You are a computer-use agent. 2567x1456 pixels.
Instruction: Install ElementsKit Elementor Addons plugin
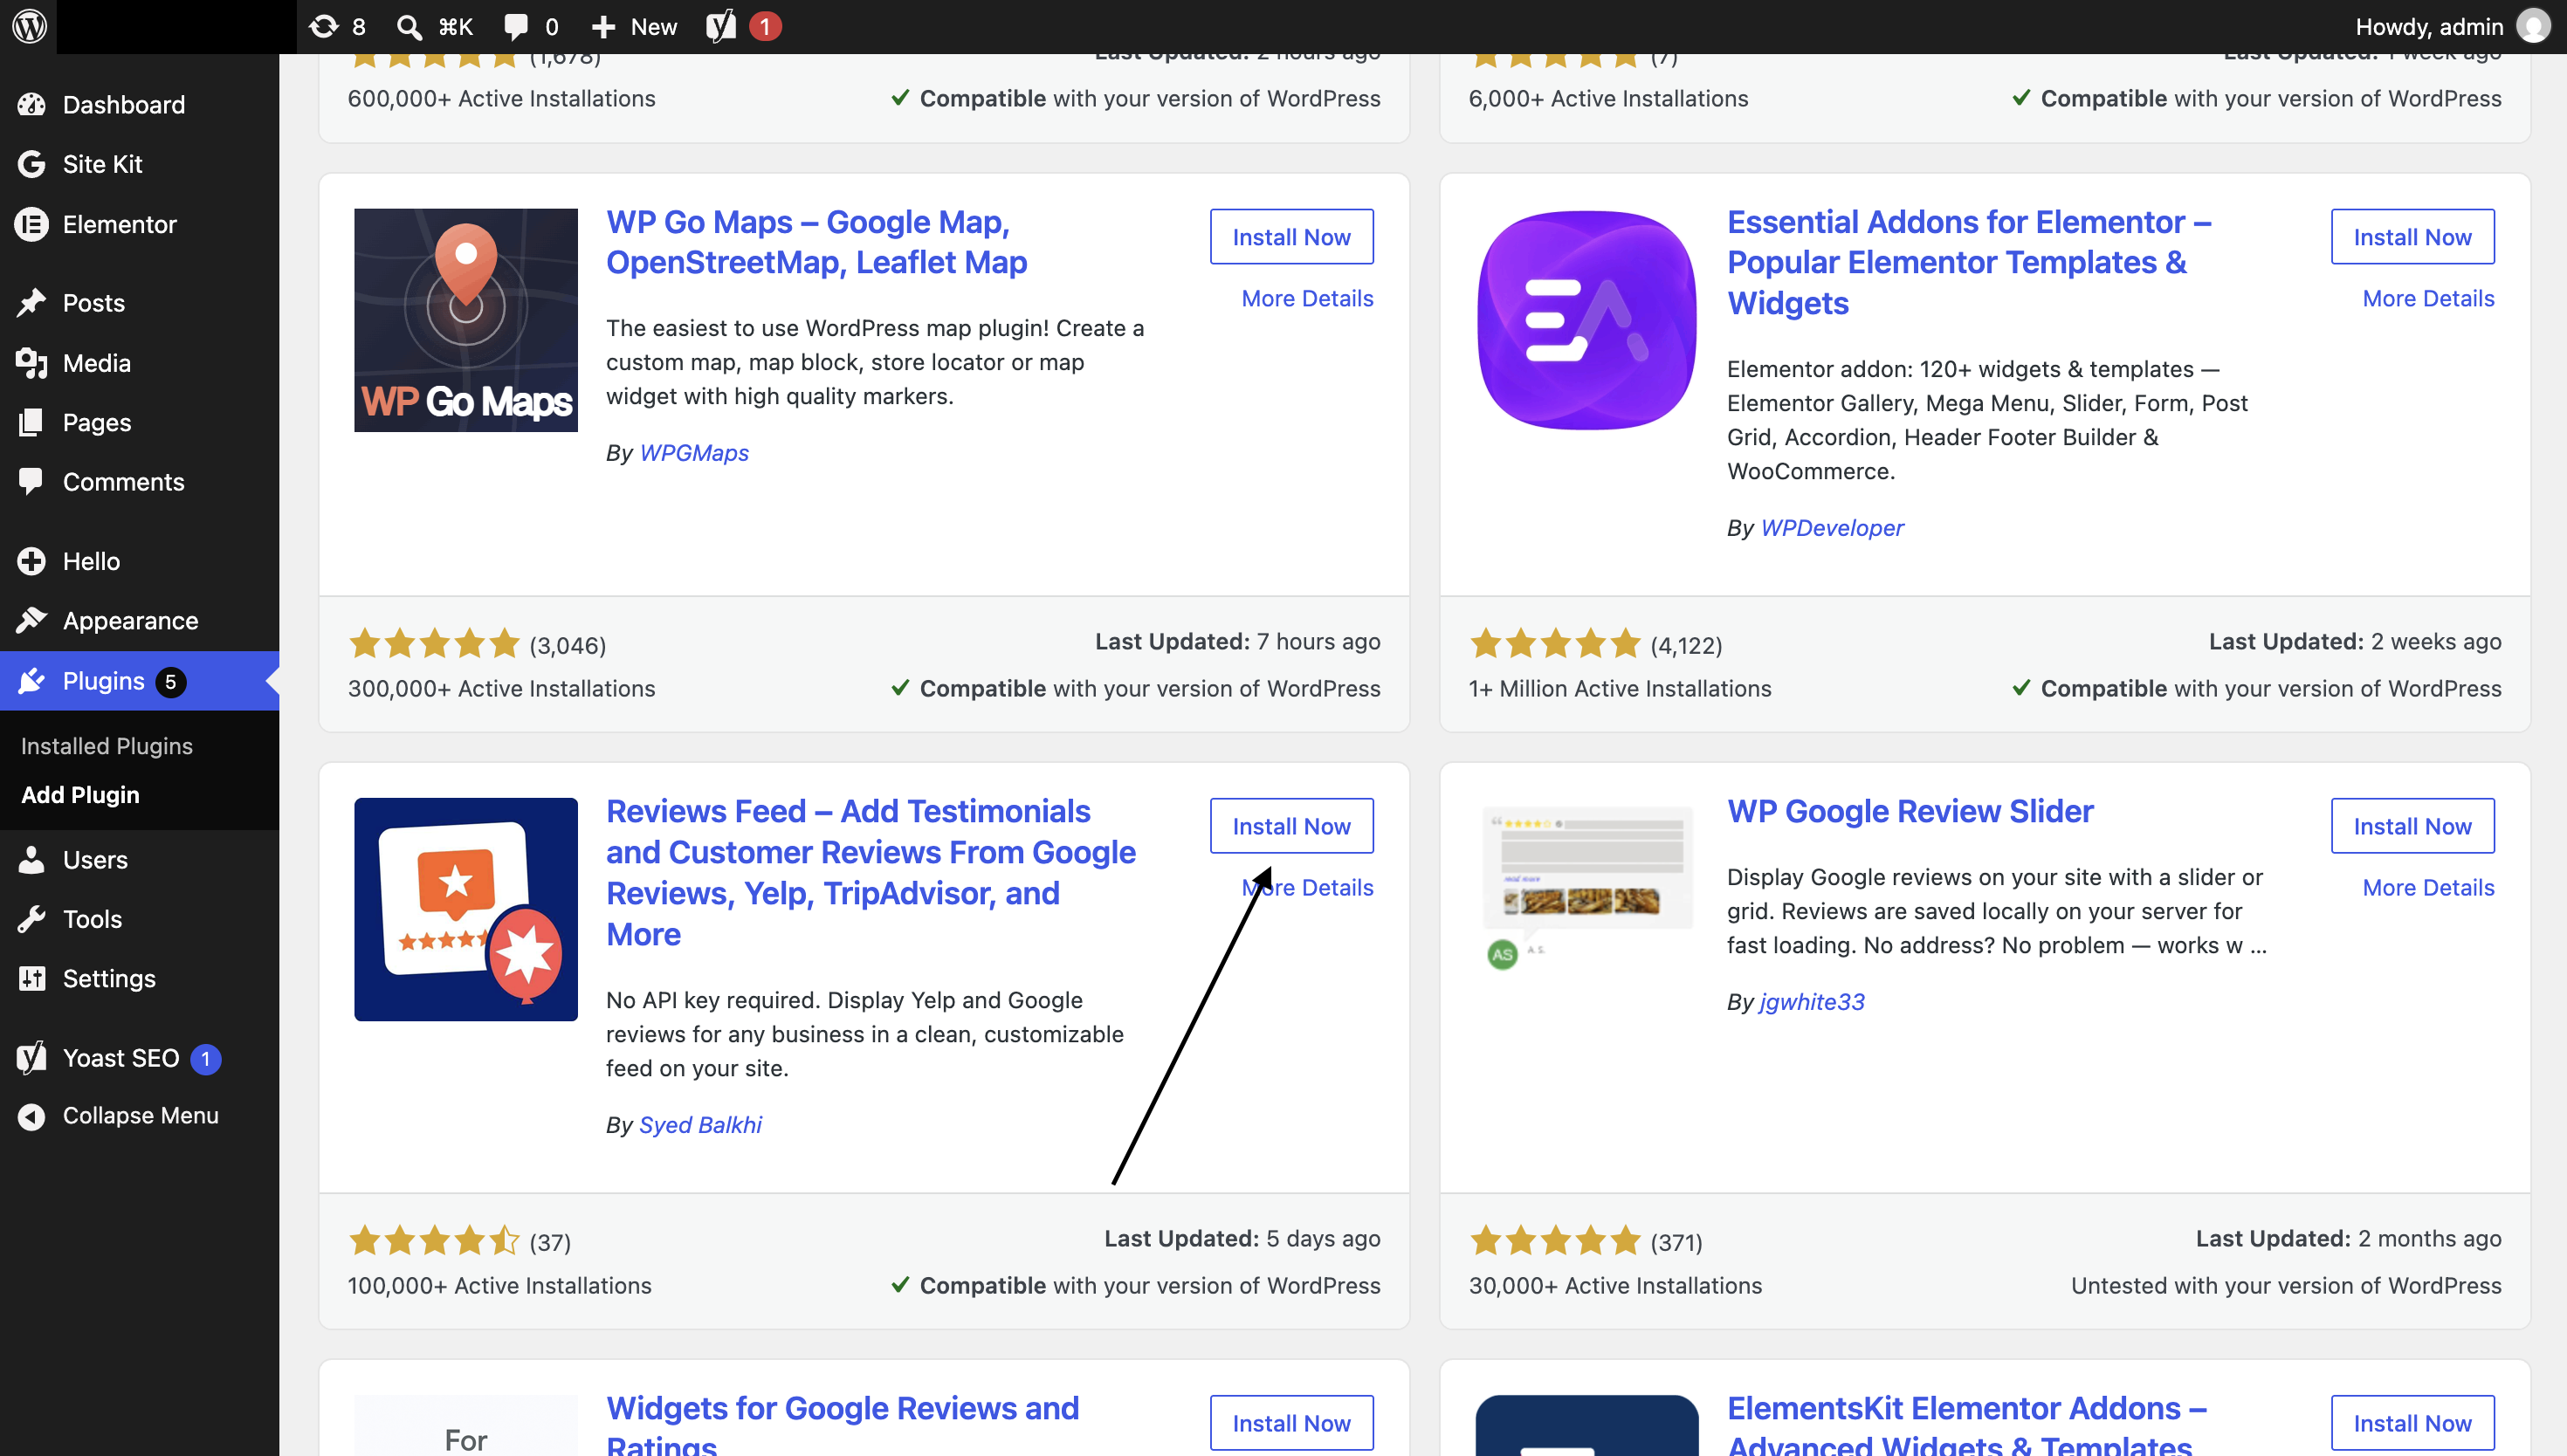pyautogui.click(x=2412, y=1422)
